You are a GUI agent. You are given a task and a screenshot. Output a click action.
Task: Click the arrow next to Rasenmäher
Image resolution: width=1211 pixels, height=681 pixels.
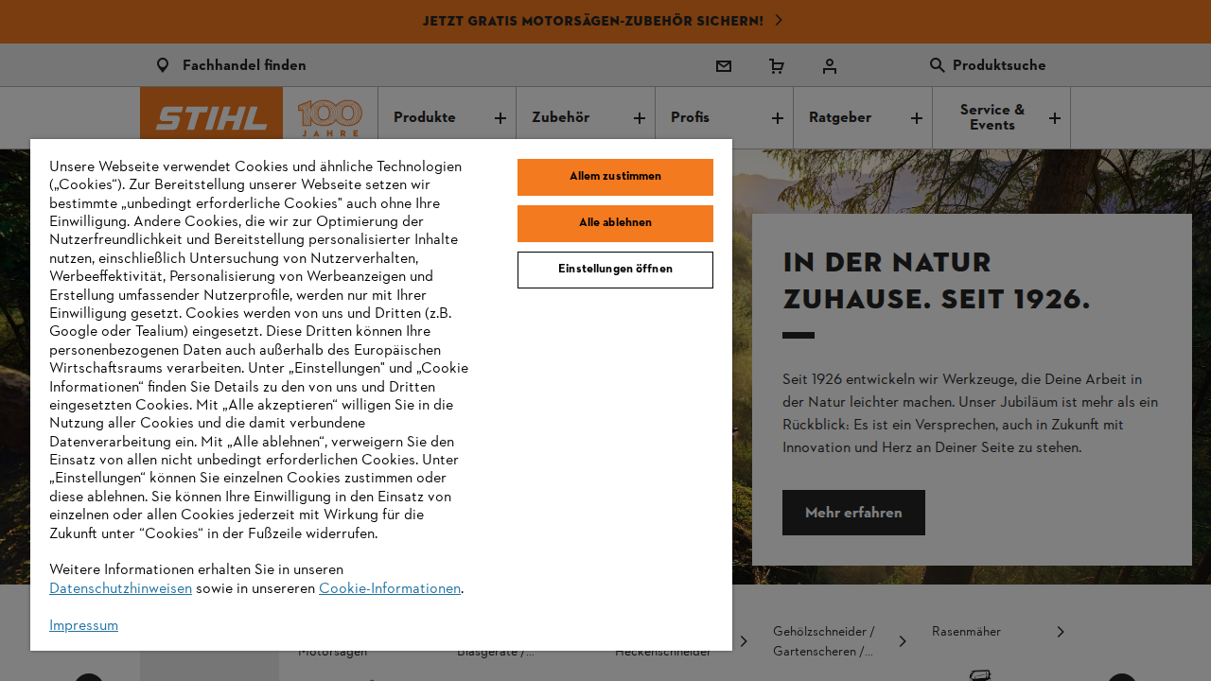coord(1061,631)
